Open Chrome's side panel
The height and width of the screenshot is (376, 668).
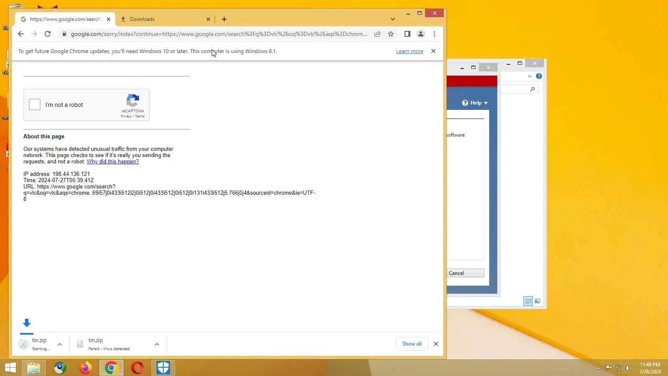pos(407,34)
